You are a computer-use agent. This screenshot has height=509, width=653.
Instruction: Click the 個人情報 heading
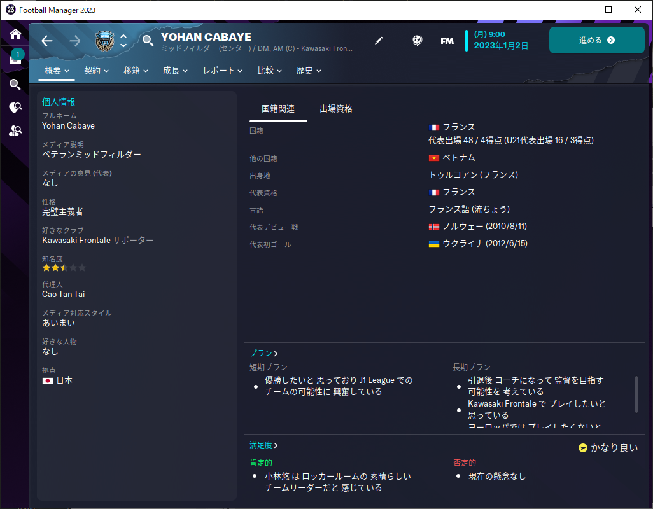coord(59,102)
